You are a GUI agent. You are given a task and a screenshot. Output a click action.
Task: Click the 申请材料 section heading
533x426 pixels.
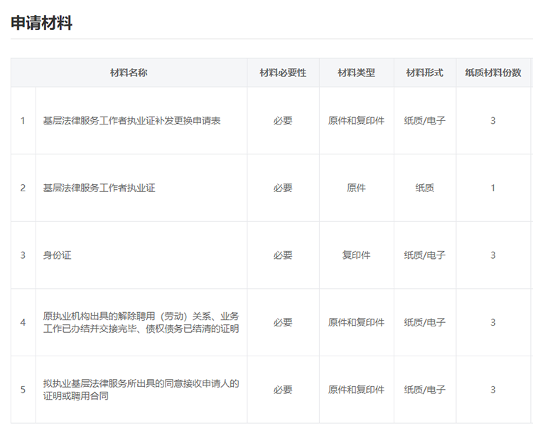point(41,23)
